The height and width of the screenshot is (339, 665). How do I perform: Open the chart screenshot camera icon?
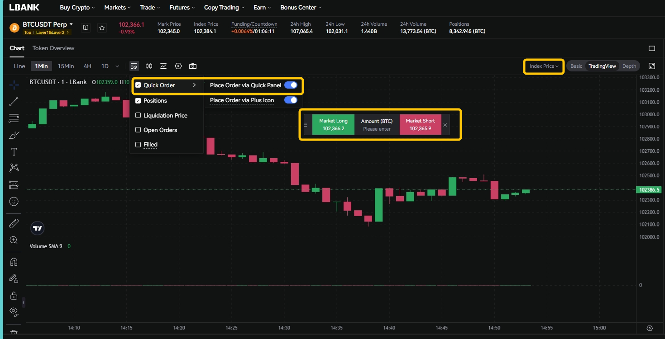click(x=193, y=66)
